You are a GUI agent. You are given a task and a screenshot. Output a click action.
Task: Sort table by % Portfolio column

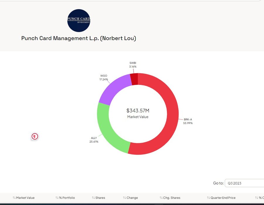pos(65,198)
